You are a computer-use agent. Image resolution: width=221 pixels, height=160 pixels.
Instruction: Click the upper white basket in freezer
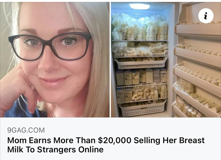pos(141,63)
